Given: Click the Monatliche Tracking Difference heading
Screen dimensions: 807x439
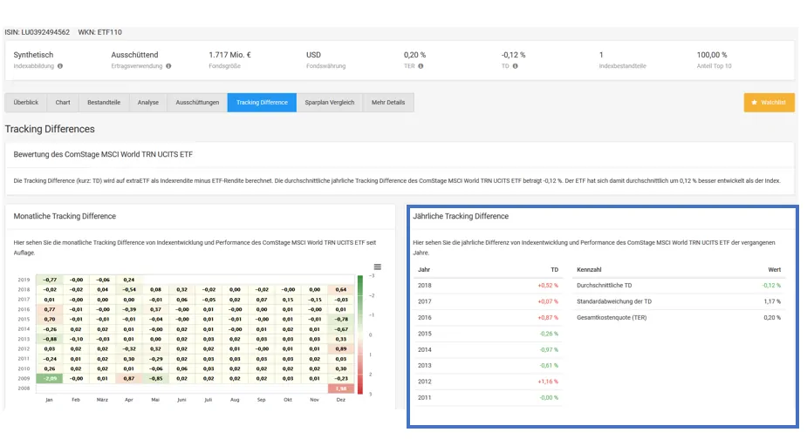Looking at the screenshot, I should tap(65, 216).
